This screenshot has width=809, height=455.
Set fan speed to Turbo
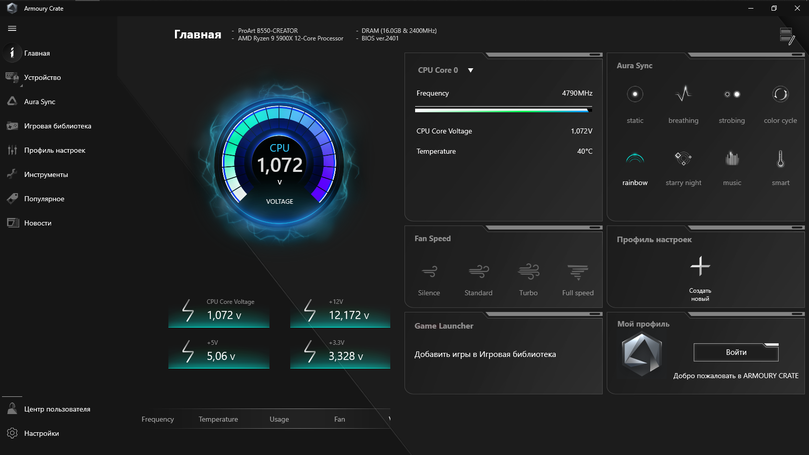[528, 272]
